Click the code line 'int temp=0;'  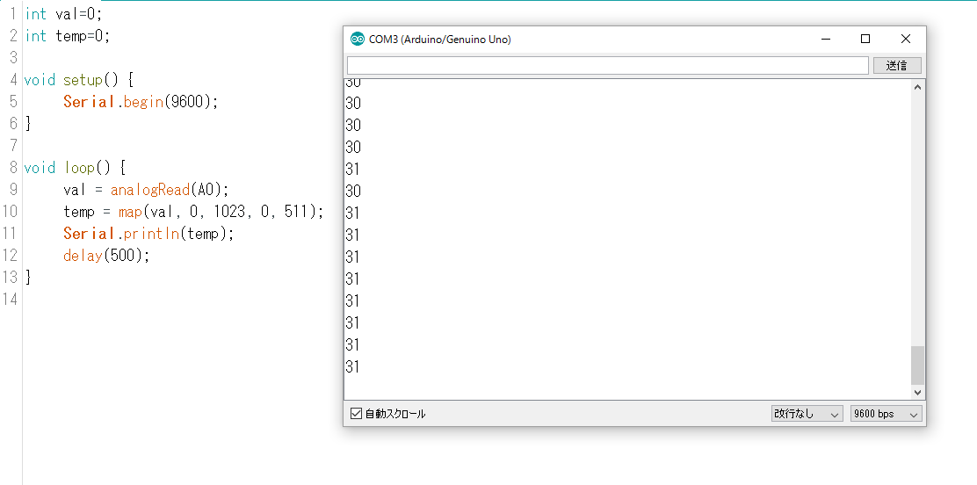click(68, 36)
